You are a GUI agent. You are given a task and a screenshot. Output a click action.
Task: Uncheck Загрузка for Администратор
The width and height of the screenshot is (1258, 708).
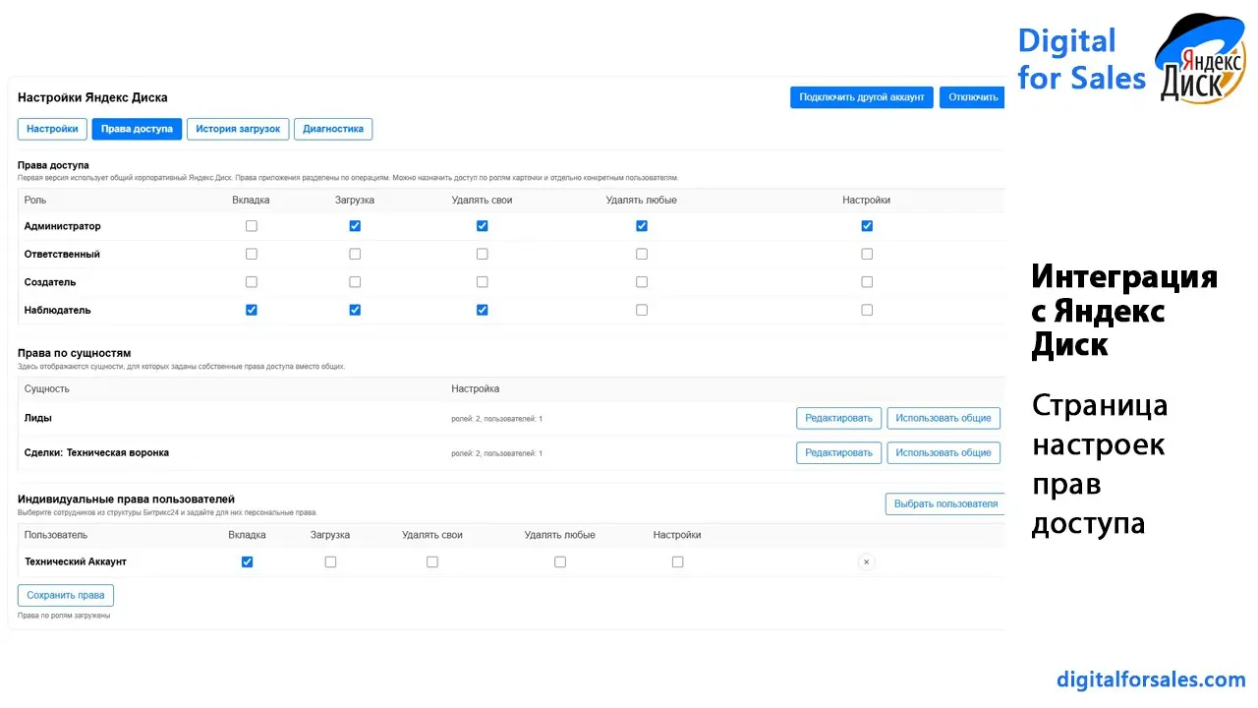click(355, 226)
